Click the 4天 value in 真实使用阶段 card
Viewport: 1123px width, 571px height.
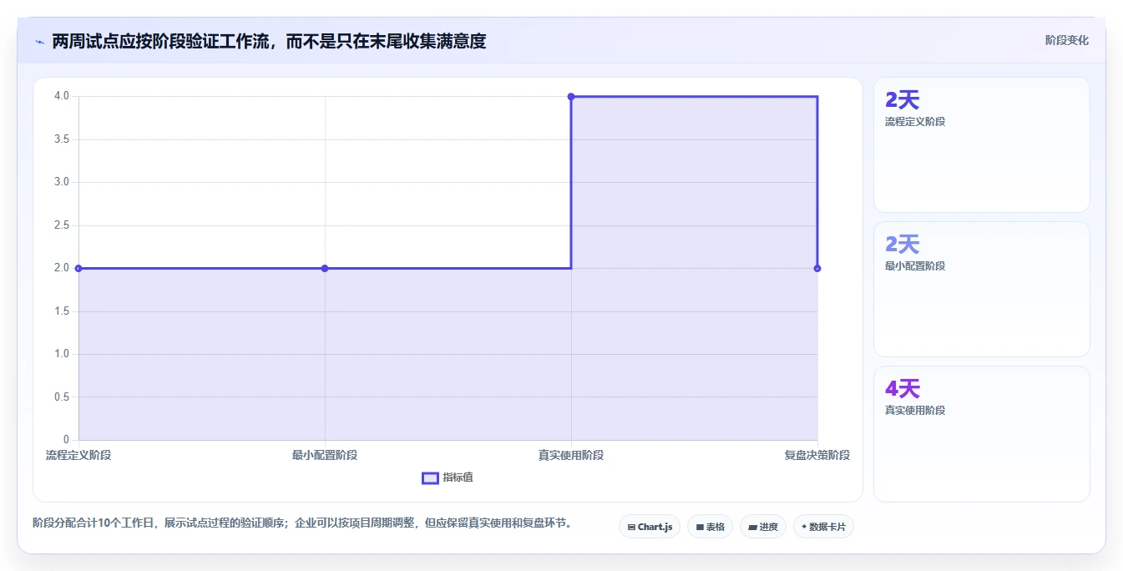point(903,389)
